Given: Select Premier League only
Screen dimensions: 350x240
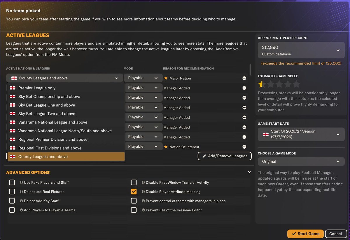Looking at the screenshot, I should click(x=66, y=88).
